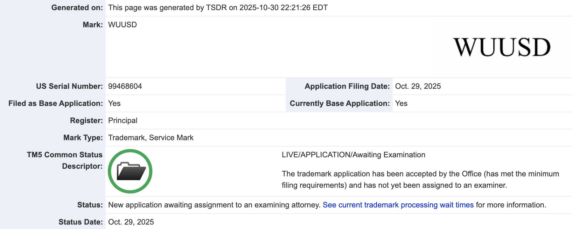This screenshot has height=229, width=572.
Task: Click the 'Generated on:' label
Action: [x=77, y=8]
